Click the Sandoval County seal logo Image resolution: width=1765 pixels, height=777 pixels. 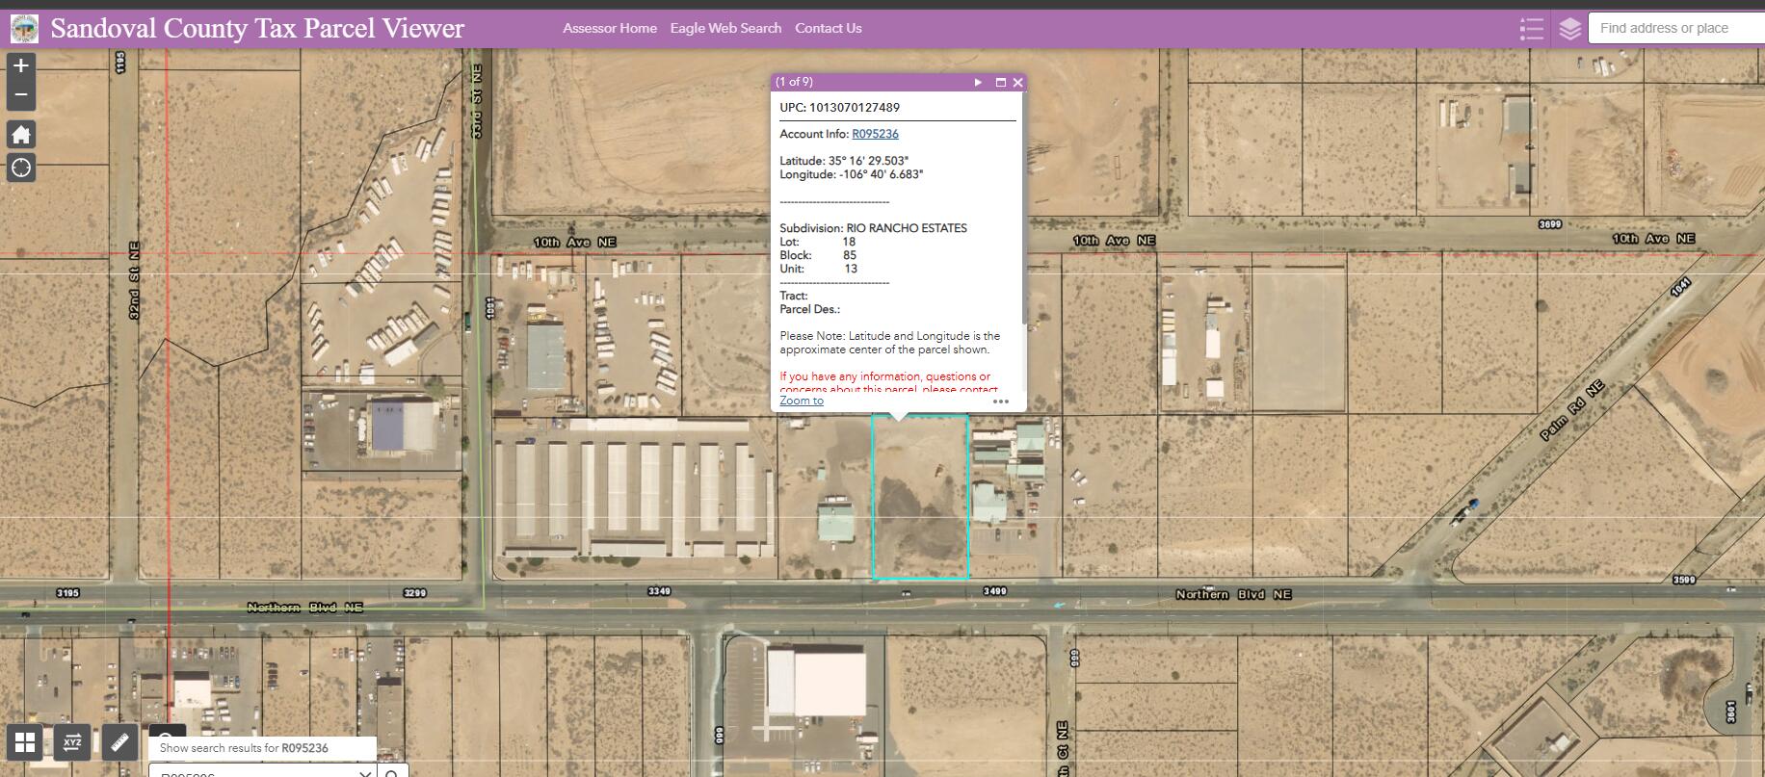pyautogui.click(x=24, y=29)
